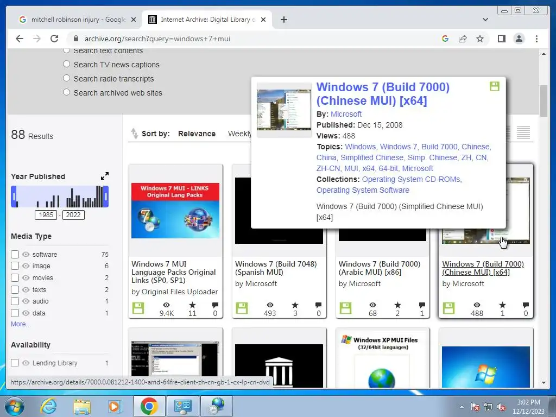Close the Google search tab
Screen dimensions: 556x417
pos(134,20)
